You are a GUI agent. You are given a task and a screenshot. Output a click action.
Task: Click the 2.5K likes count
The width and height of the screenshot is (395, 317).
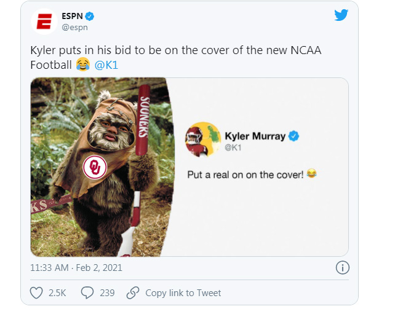pos(57,293)
